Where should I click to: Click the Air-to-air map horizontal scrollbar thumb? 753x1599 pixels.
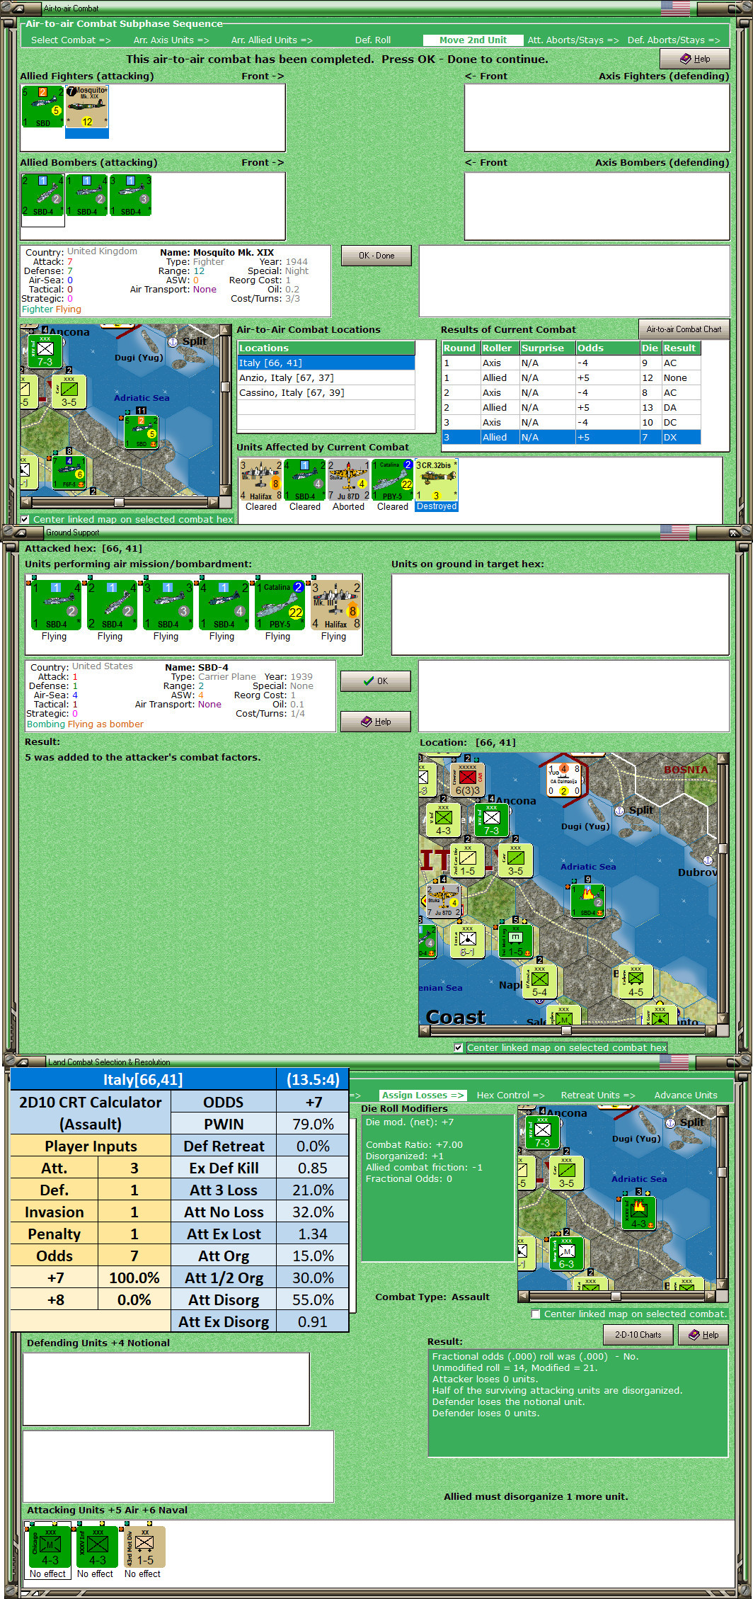coord(119,502)
